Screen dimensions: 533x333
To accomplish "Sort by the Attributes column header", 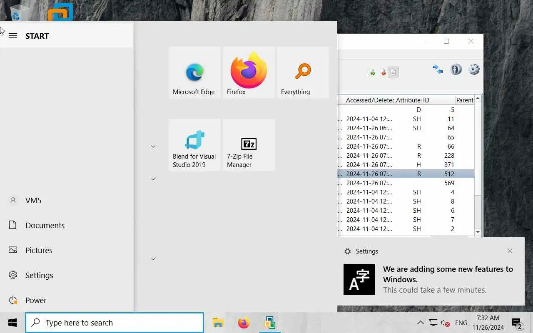I will [x=408, y=100].
